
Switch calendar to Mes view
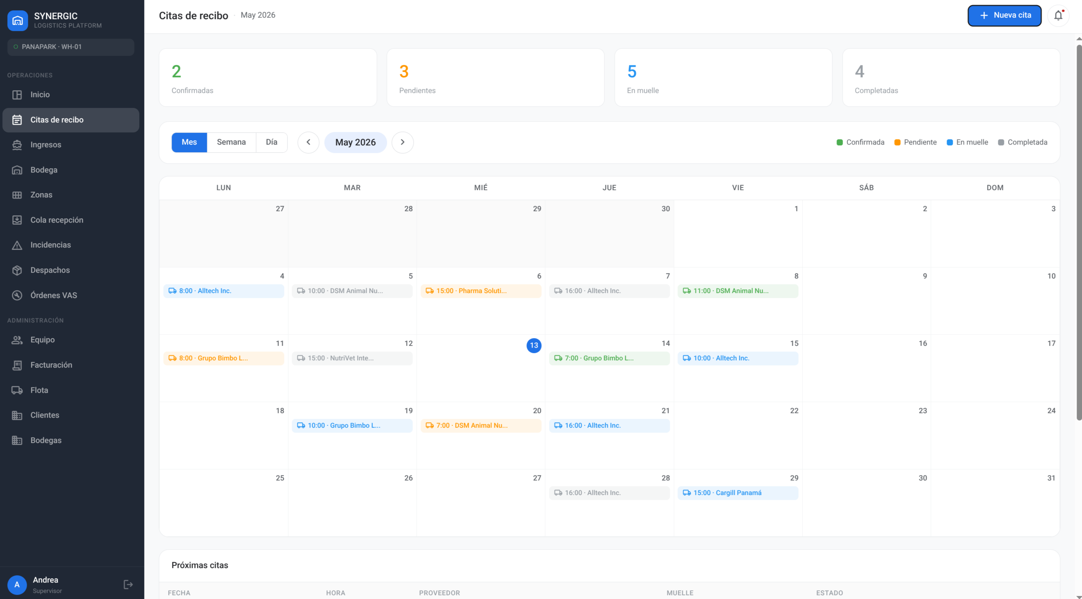coord(189,142)
